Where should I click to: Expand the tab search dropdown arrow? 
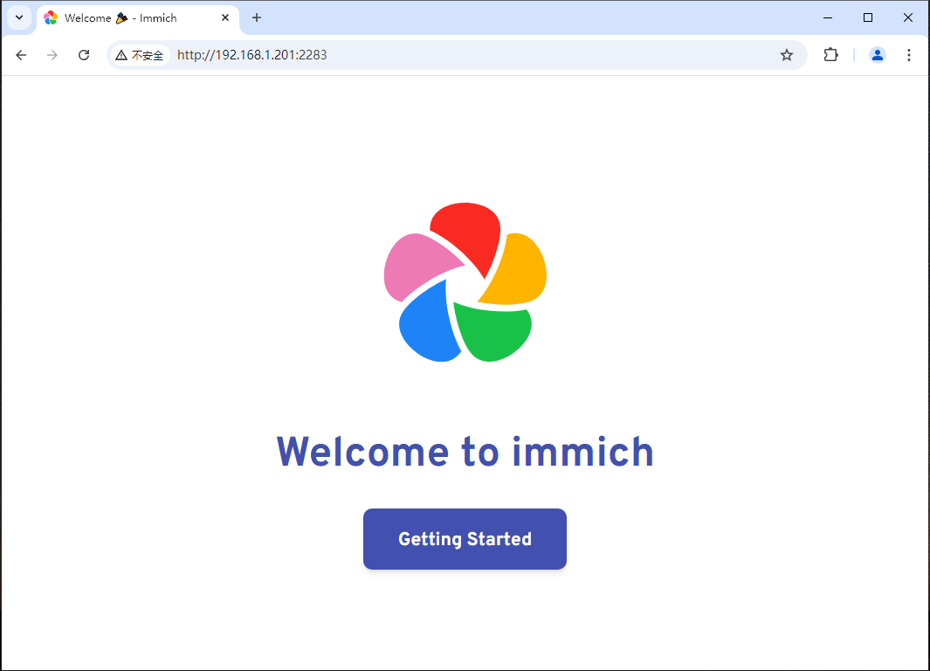coord(19,17)
